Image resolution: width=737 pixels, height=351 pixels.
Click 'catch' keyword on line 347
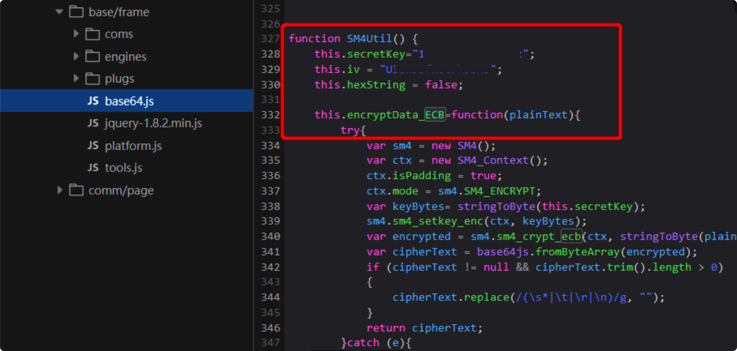click(363, 343)
